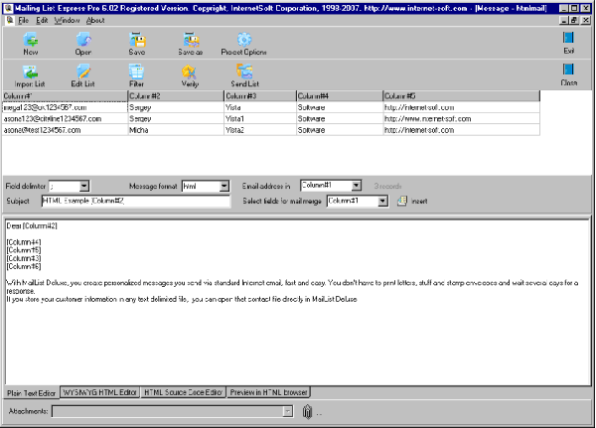Expand the Email address in dropdown
The height and width of the screenshot is (428, 596).
click(355, 186)
